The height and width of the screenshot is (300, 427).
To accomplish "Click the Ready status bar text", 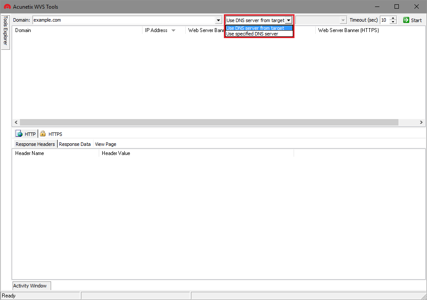I will pos(9,296).
